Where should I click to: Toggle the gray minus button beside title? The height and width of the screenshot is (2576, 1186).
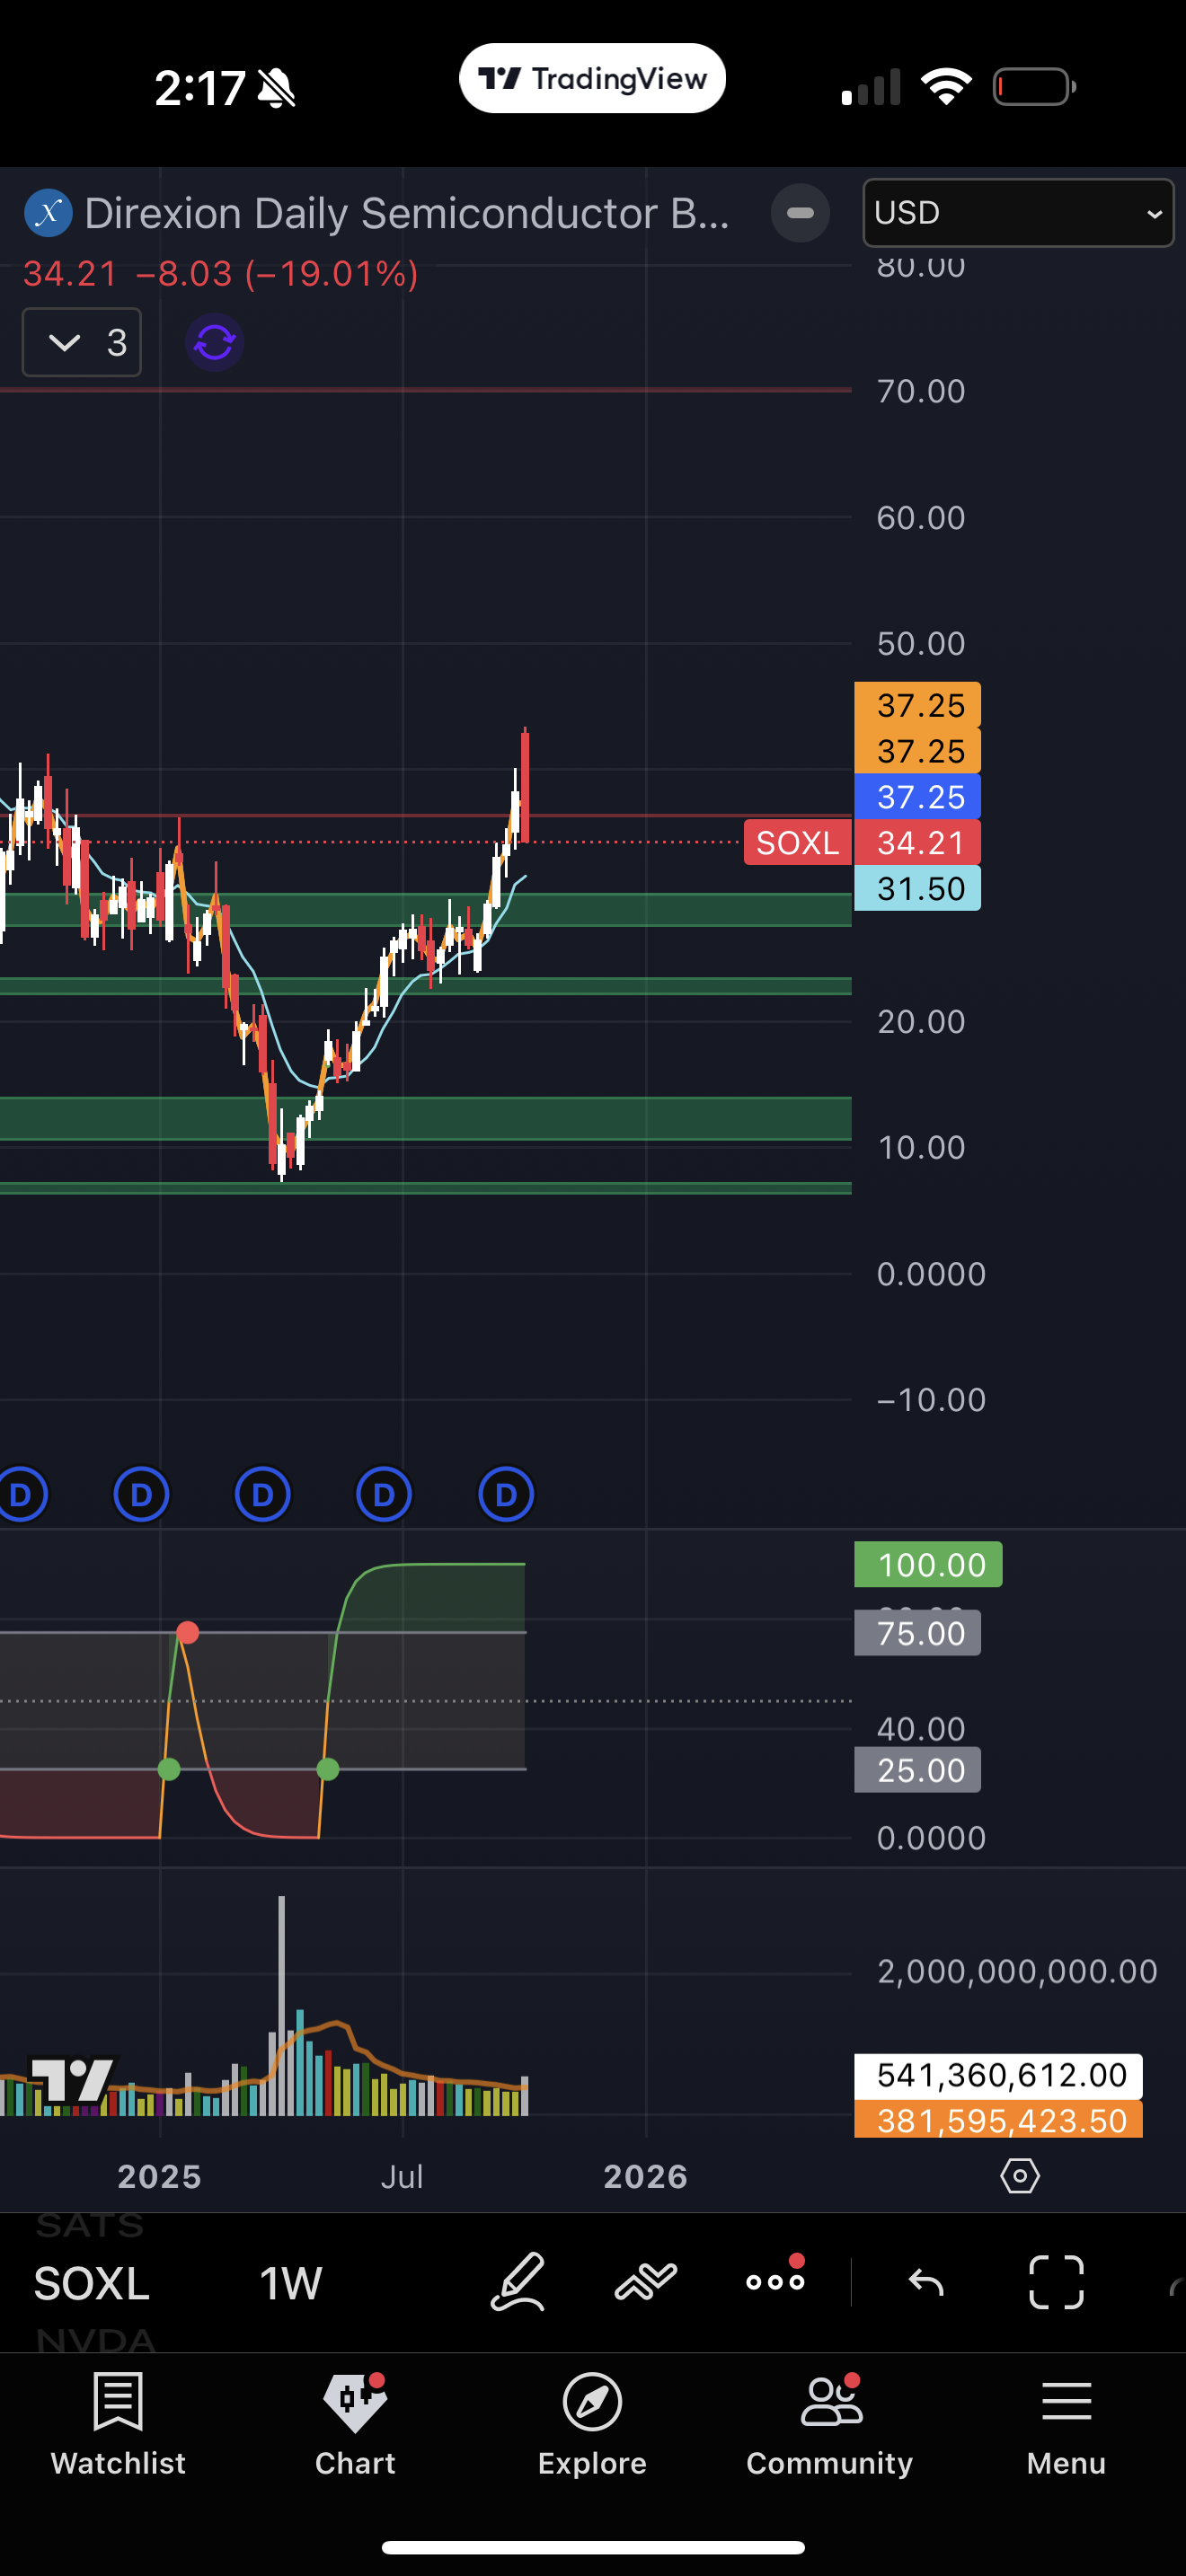(x=800, y=213)
